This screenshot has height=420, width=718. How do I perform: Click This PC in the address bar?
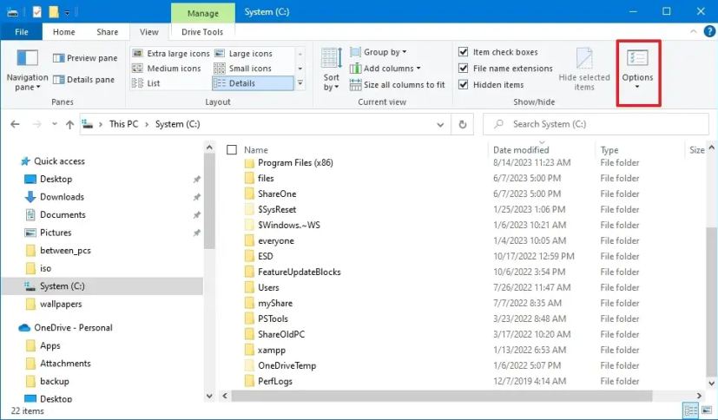pyautogui.click(x=123, y=124)
